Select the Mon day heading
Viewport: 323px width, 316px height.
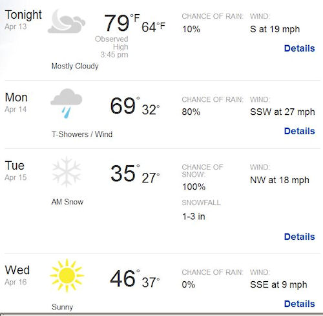point(16,97)
